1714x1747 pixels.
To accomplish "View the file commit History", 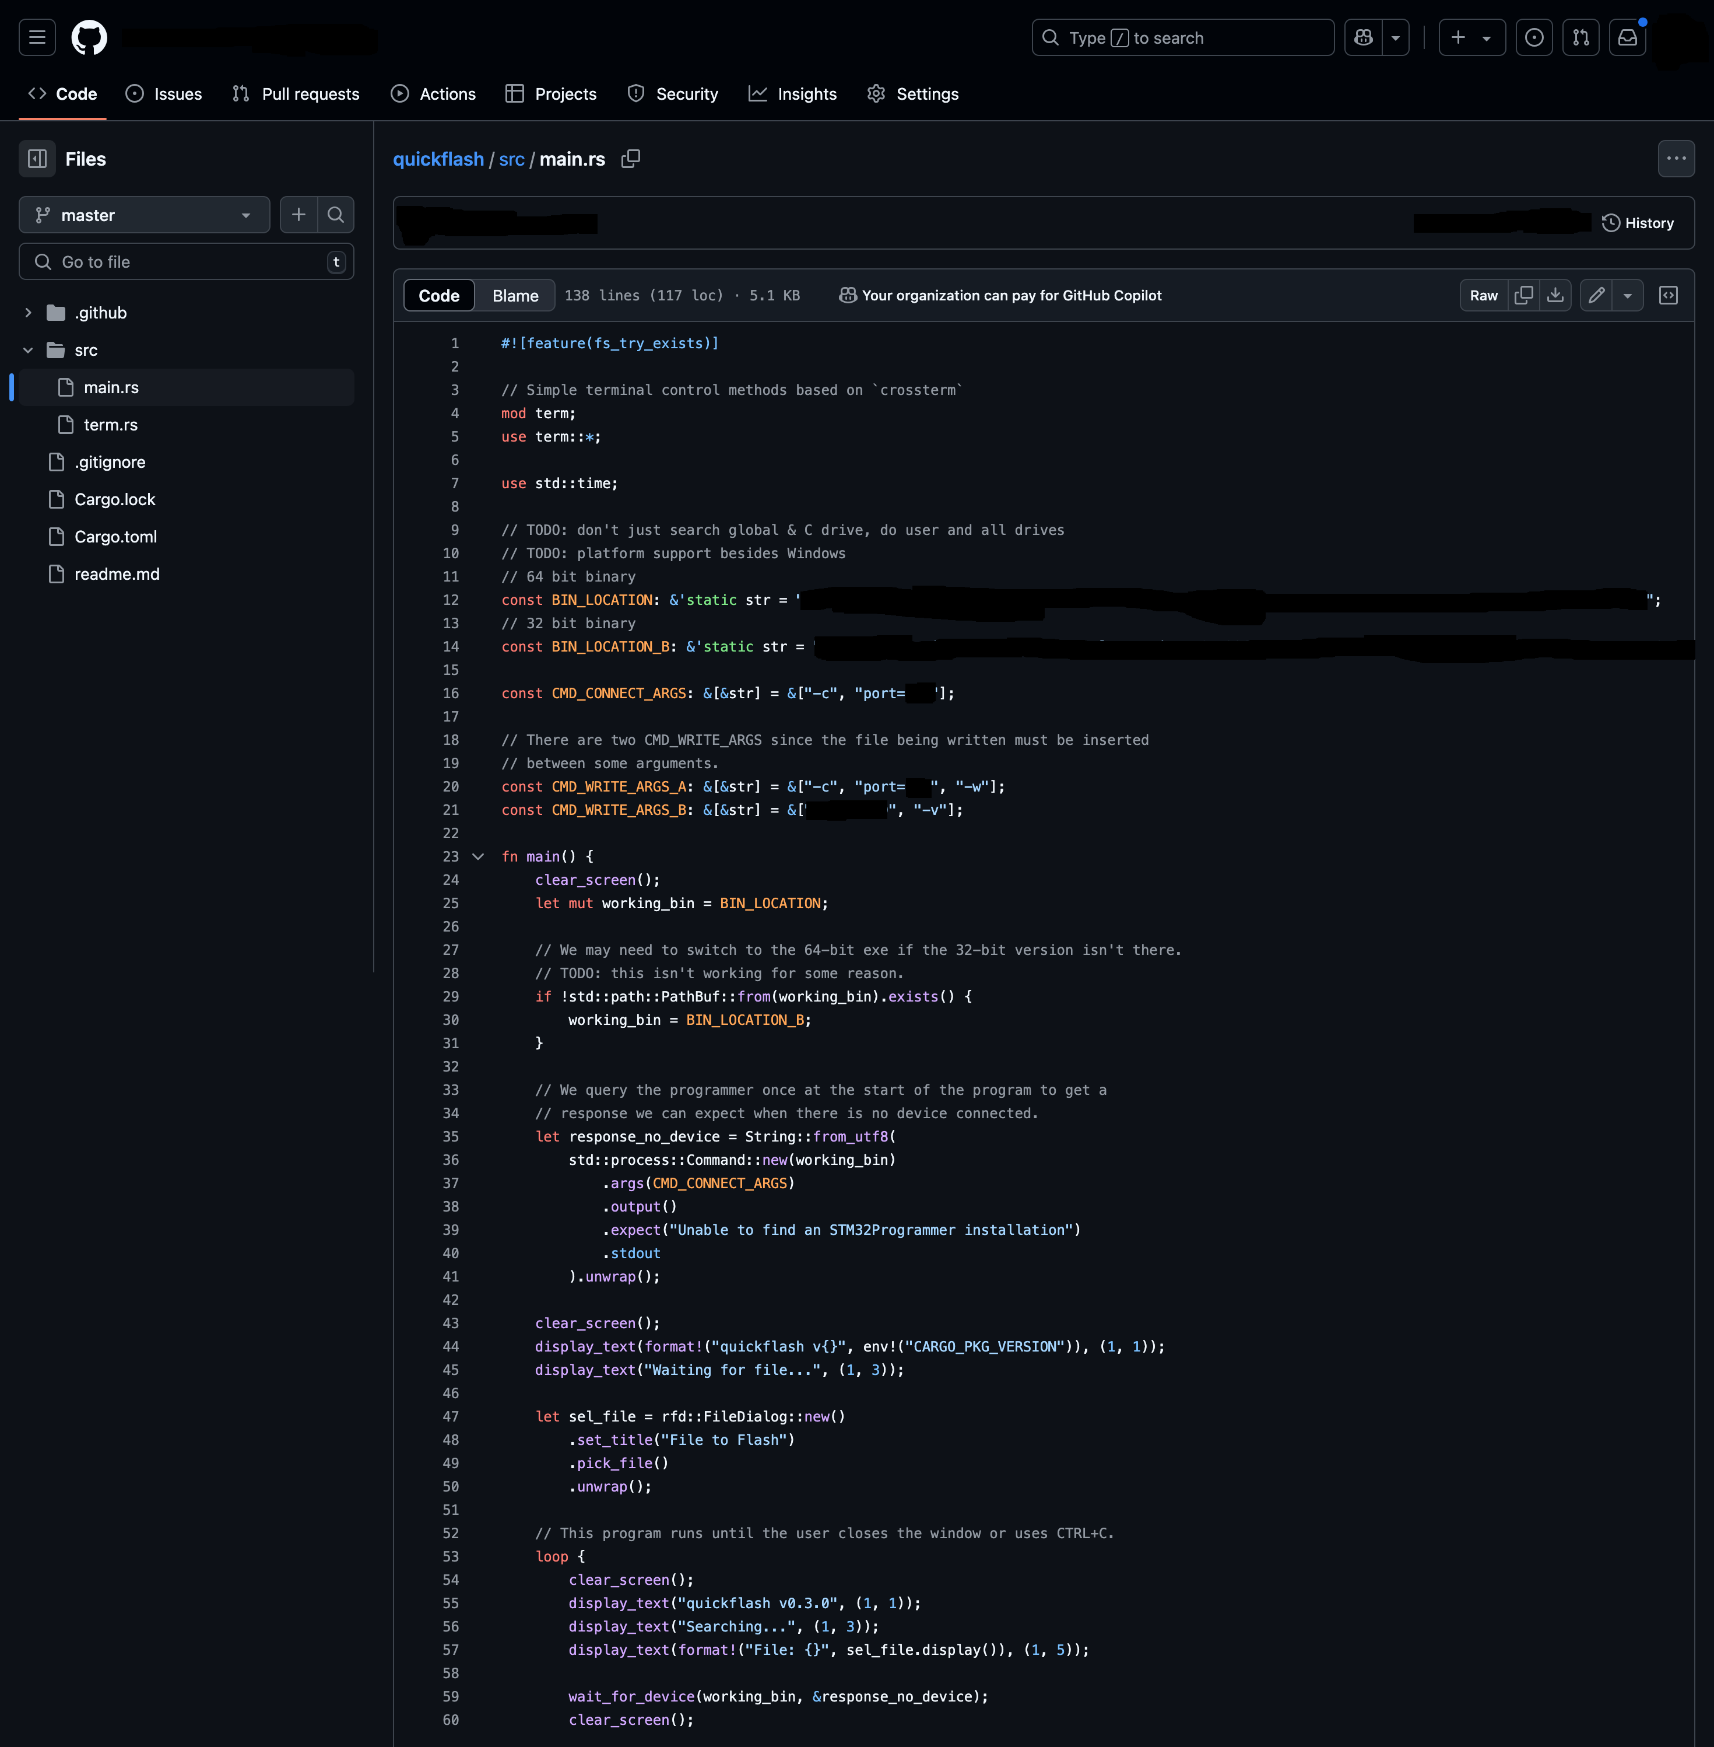I will pyautogui.click(x=1638, y=222).
